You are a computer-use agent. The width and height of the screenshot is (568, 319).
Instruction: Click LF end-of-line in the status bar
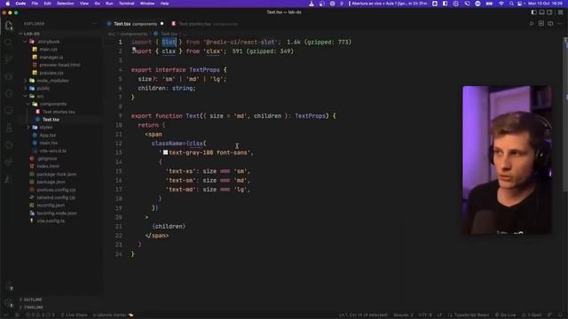[439, 315]
